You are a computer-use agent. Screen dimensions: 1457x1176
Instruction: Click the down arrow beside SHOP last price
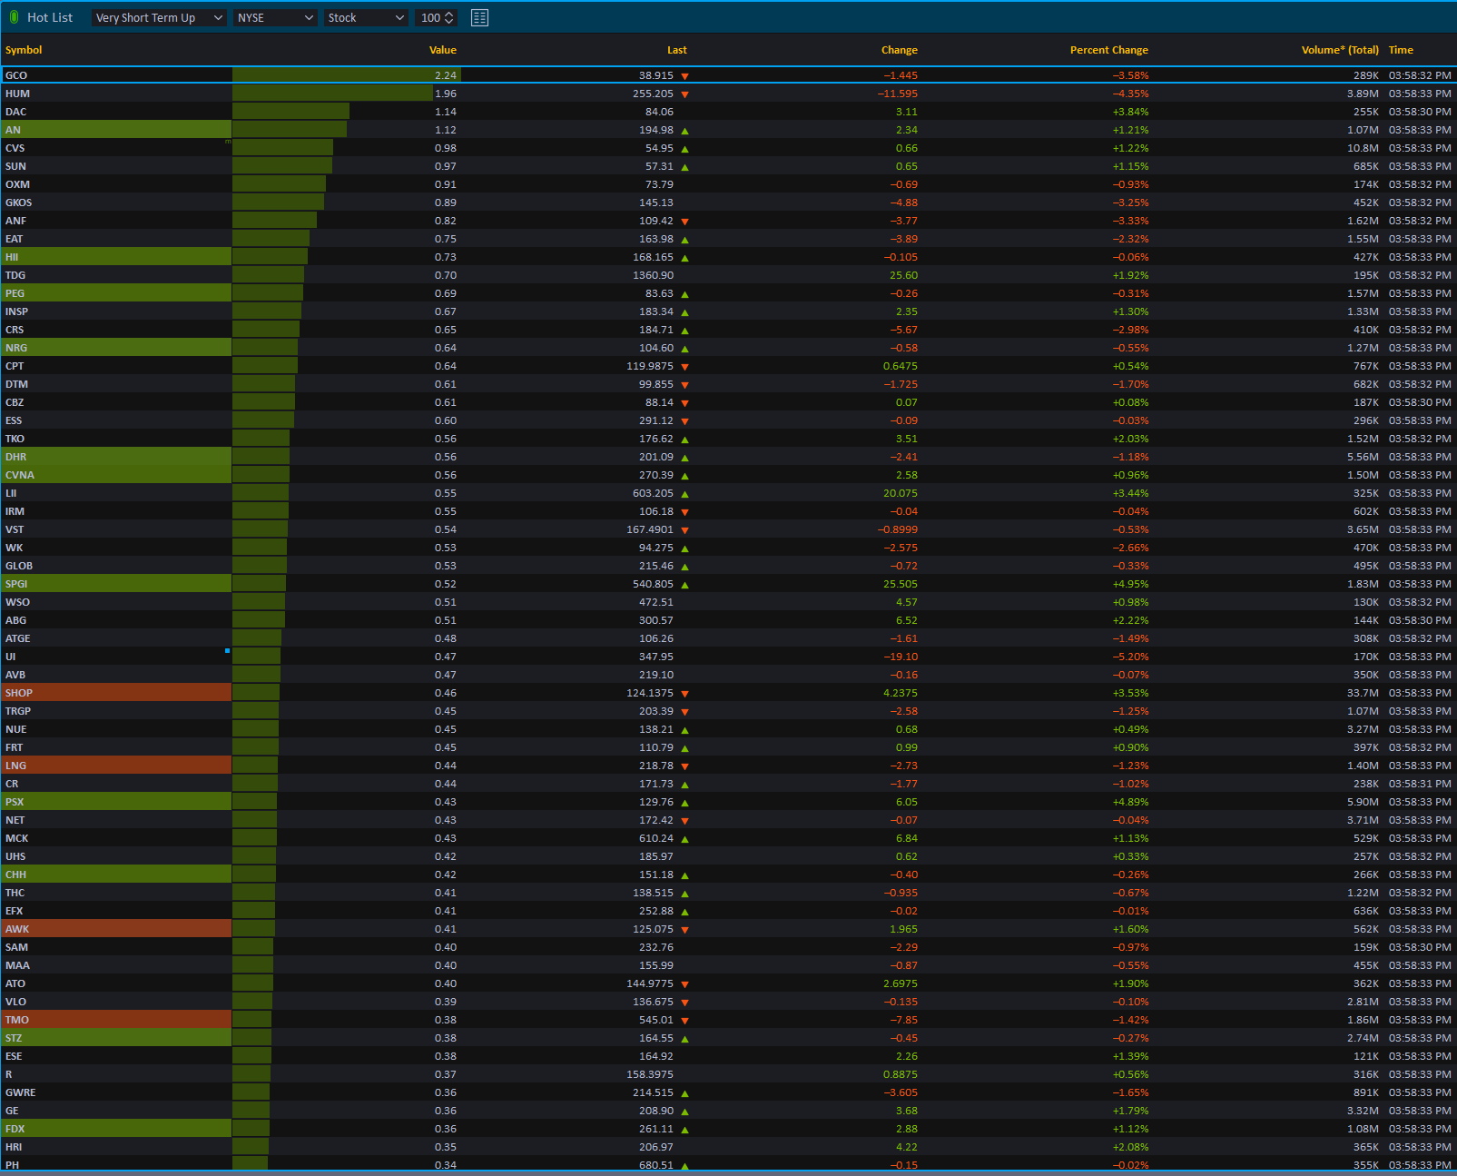pos(684,694)
